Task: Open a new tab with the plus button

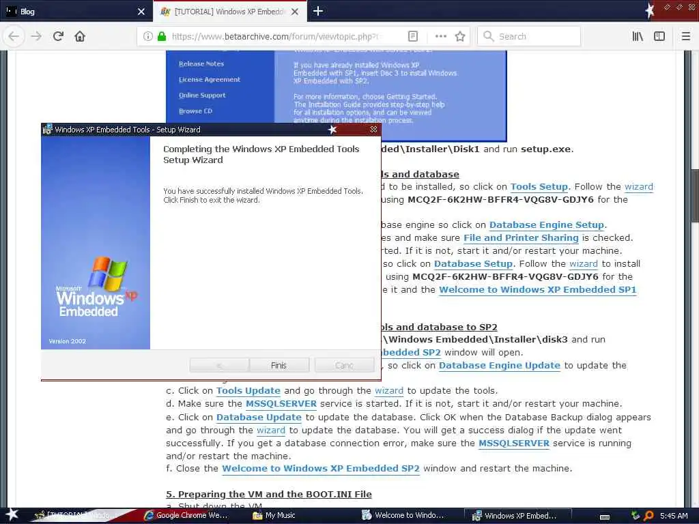Action: pyautogui.click(x=318, y=11)
